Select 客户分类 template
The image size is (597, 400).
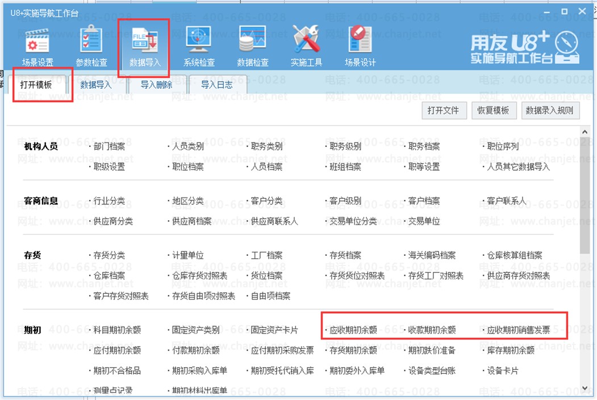(267, 201)
